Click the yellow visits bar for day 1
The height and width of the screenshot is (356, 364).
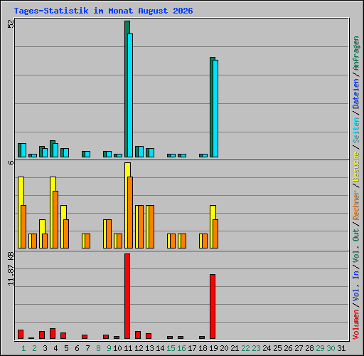point(20,212)
